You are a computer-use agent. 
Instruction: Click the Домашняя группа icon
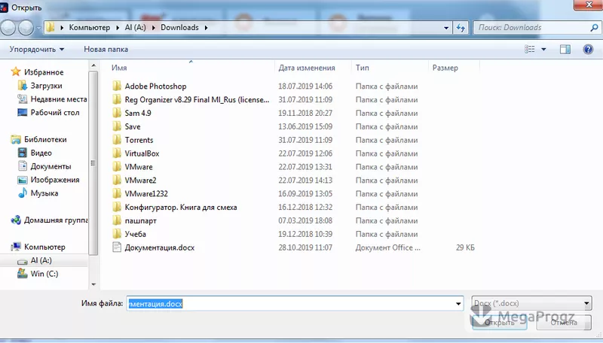[16, 220]
